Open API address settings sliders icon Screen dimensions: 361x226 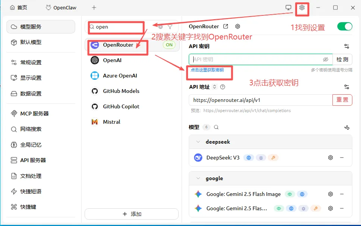click(x=346, y=87)
